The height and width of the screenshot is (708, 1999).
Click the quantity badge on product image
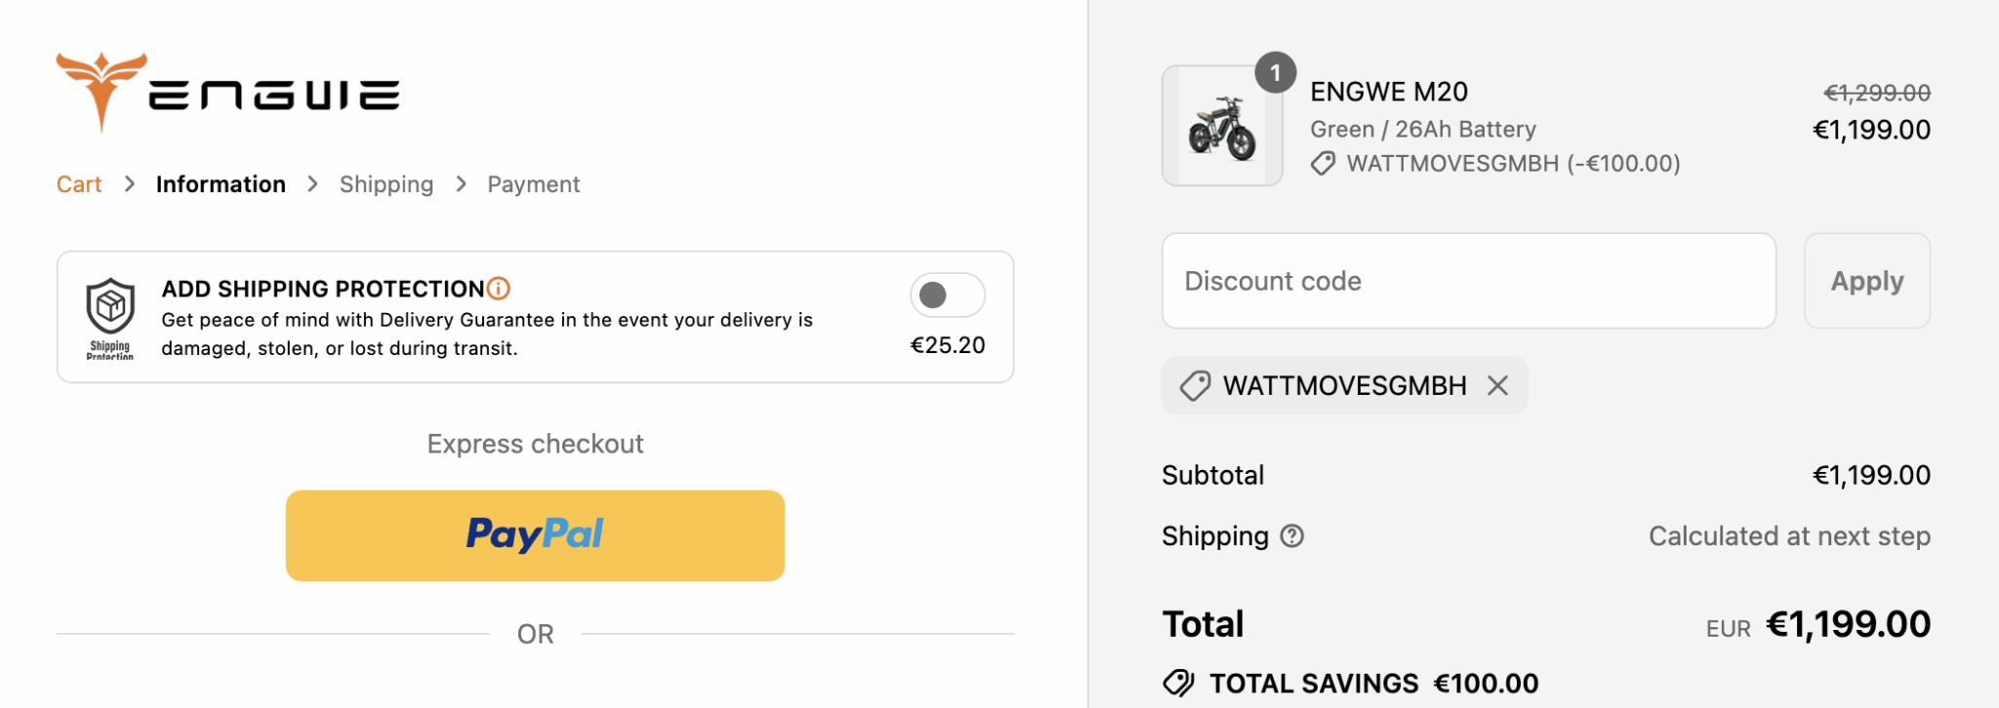[x=1276, y=73]
